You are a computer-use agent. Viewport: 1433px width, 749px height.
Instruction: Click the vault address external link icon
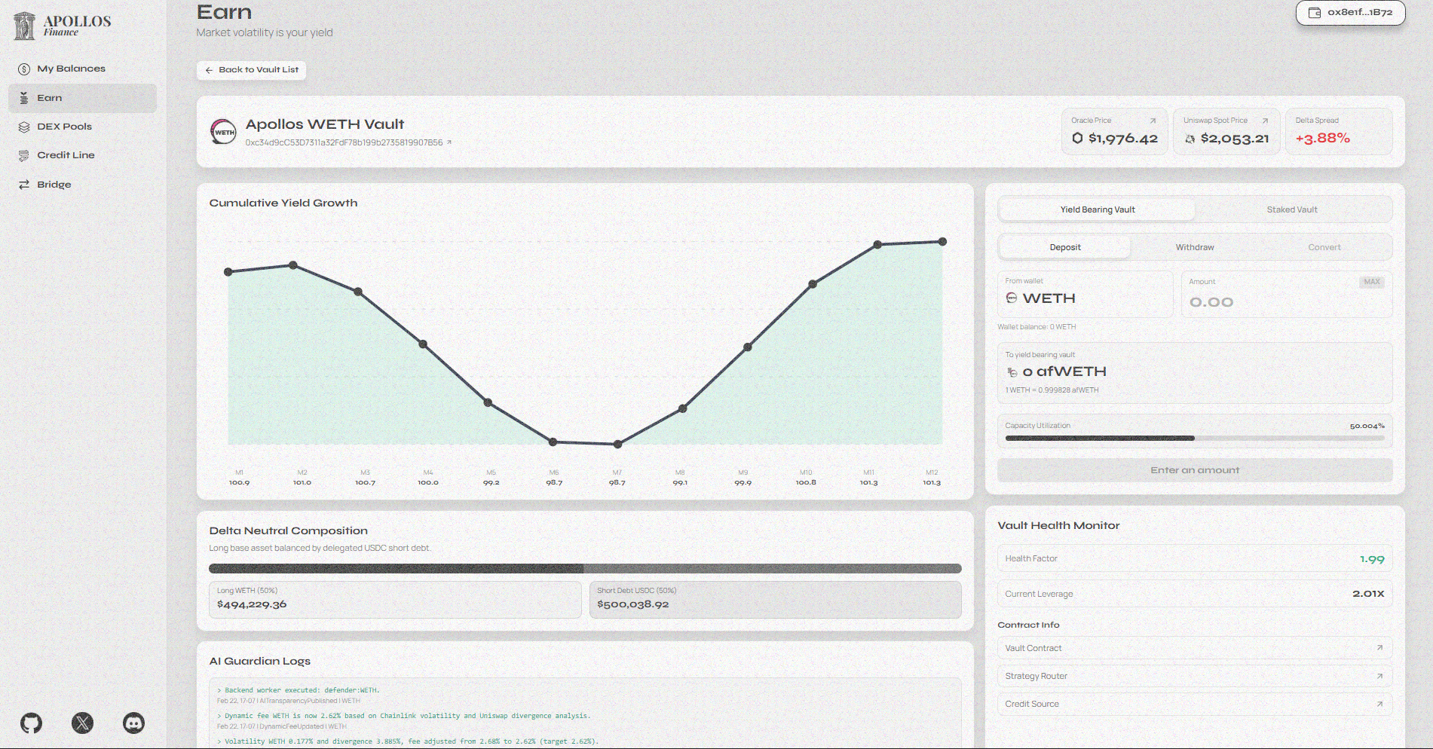[449, 142]
